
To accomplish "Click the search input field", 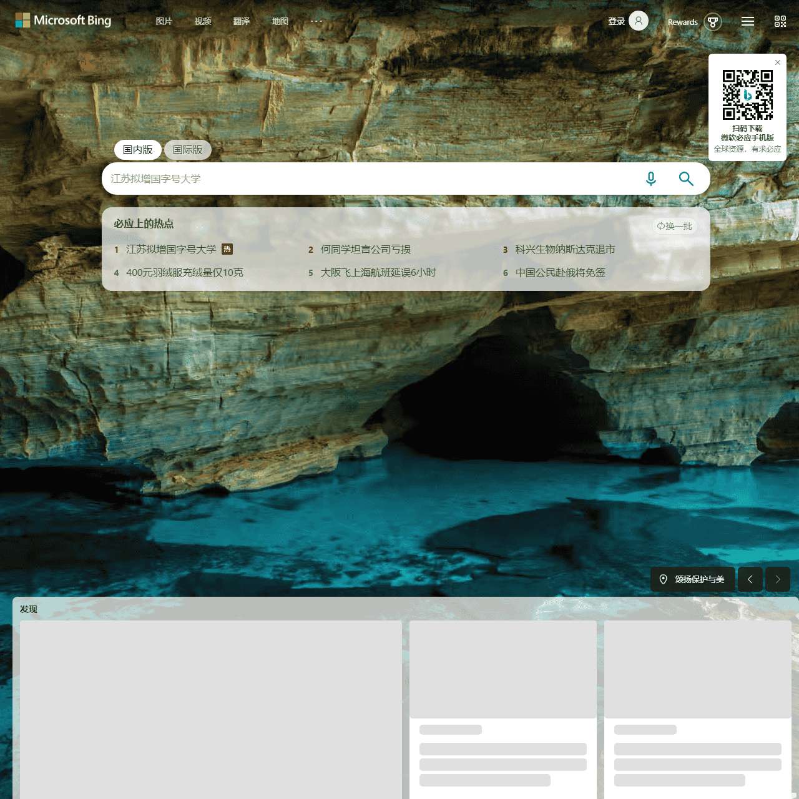I will (x=368, y=179).
